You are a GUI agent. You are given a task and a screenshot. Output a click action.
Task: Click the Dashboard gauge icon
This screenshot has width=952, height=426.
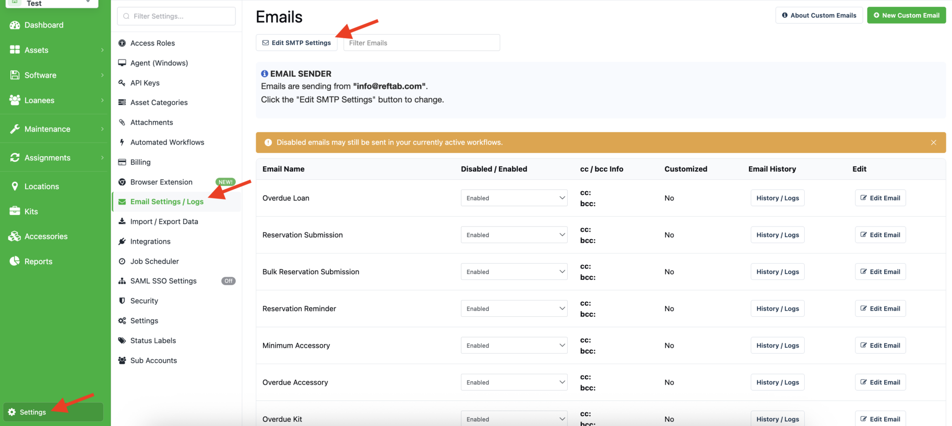(x=15, y=25)
